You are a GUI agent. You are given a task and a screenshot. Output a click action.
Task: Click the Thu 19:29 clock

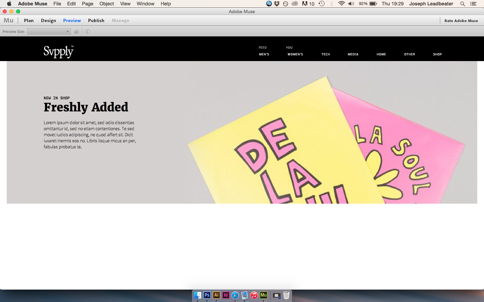[x=393, y=4]
